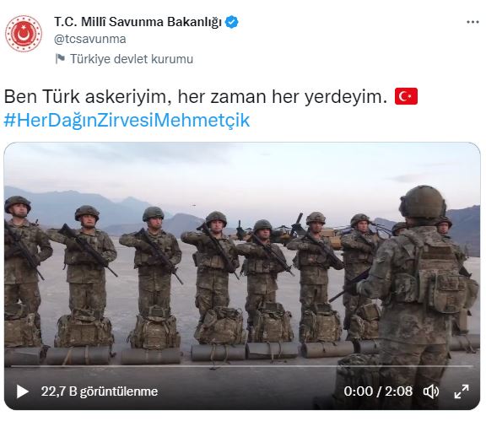
Task: Play the video with the play button
Action: point(22,391)
